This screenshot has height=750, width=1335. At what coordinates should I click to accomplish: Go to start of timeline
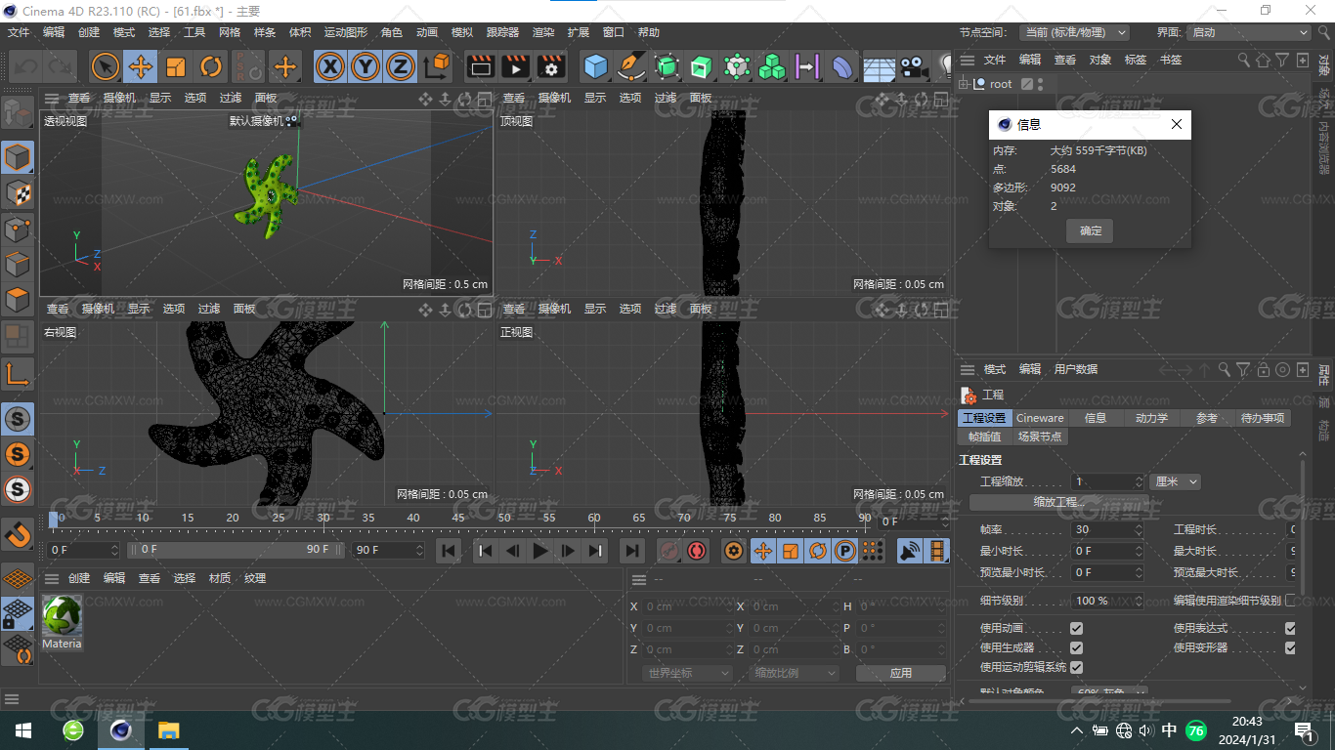[x=449, y=551]
